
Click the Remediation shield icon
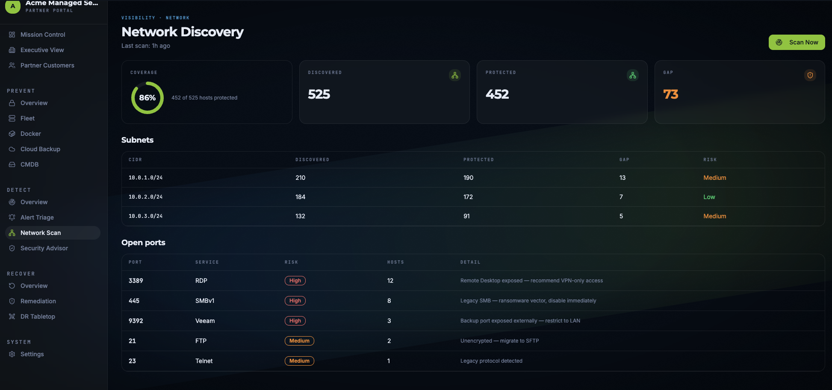pyautogui.click(x=12, y=301)
